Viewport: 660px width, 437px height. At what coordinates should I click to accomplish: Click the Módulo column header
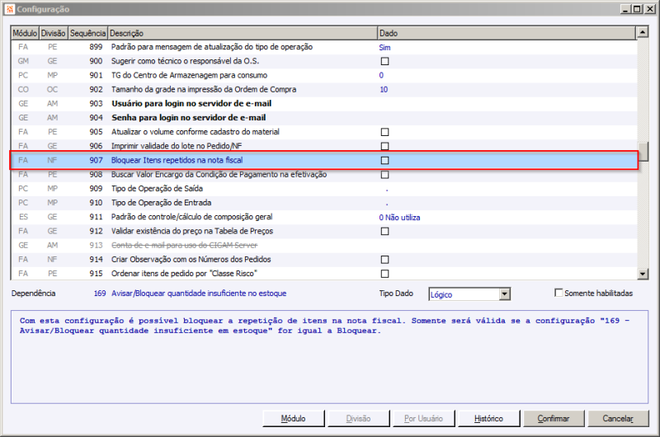pos(25,33)
